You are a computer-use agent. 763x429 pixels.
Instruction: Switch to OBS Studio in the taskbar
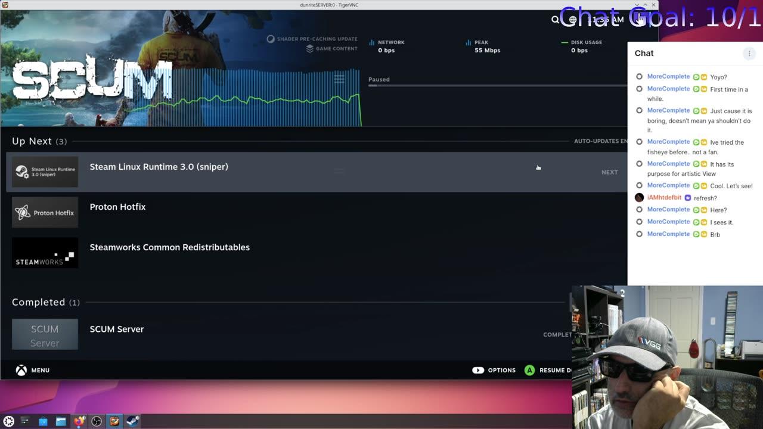coord(97,421)
